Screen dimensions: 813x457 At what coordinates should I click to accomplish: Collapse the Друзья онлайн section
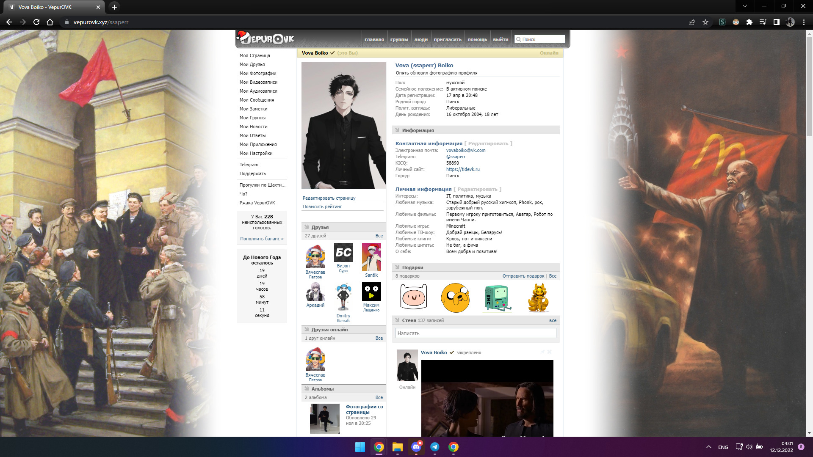pos(343,330)
